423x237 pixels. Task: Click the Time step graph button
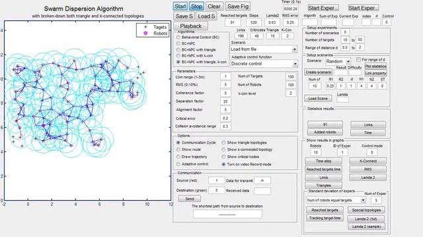pos(323,161)
